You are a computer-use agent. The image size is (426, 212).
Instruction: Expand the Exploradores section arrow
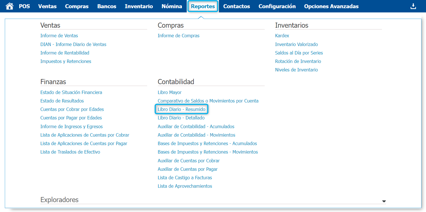coord(384,201)
